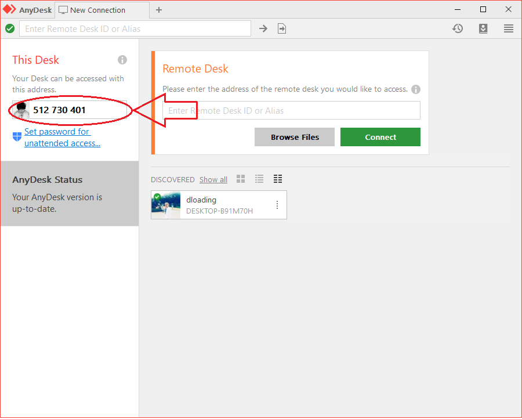Open a new tab with plus button
Image resolution: width=522 pixels, height=419 pixels.
pos(159,10)
